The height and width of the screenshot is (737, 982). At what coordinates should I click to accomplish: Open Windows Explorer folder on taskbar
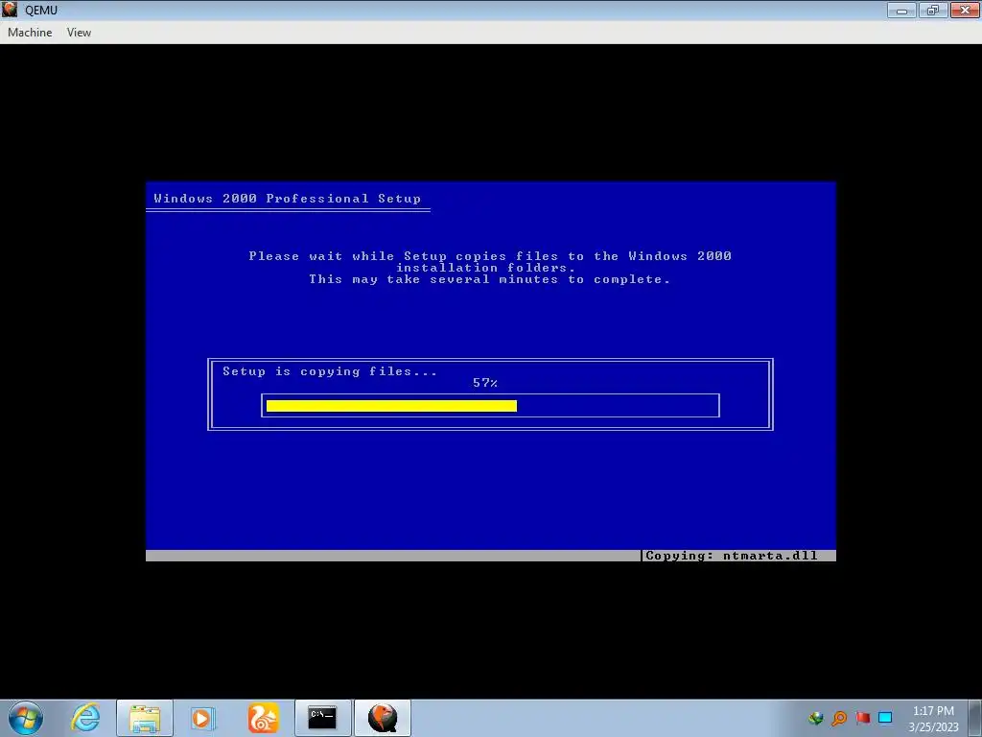pos(145,718)
